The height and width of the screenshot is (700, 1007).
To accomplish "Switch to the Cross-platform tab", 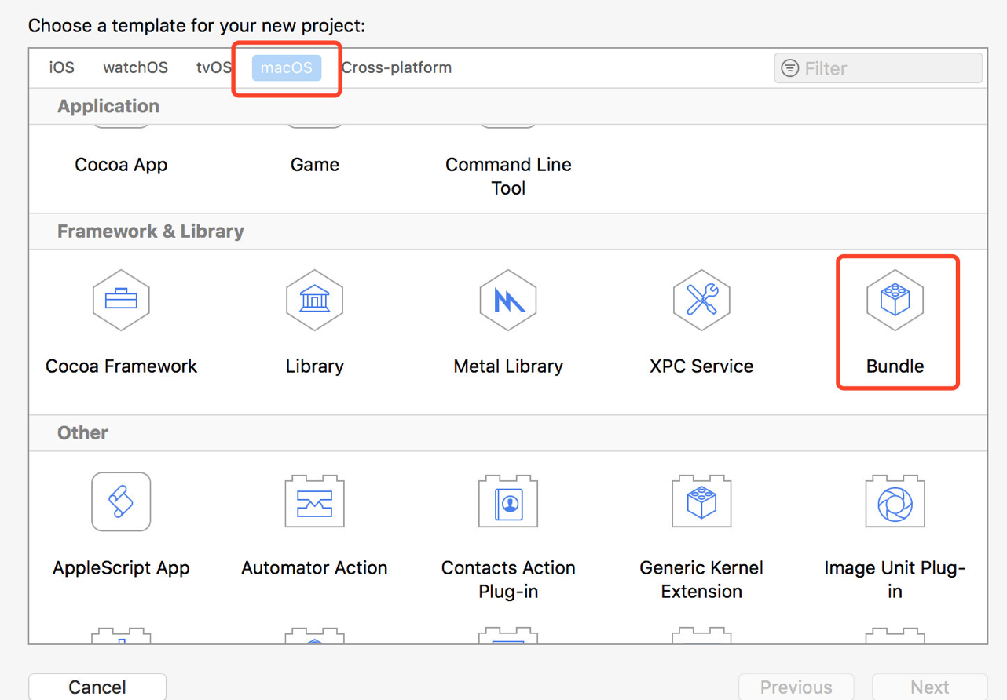I will point(397,67).
